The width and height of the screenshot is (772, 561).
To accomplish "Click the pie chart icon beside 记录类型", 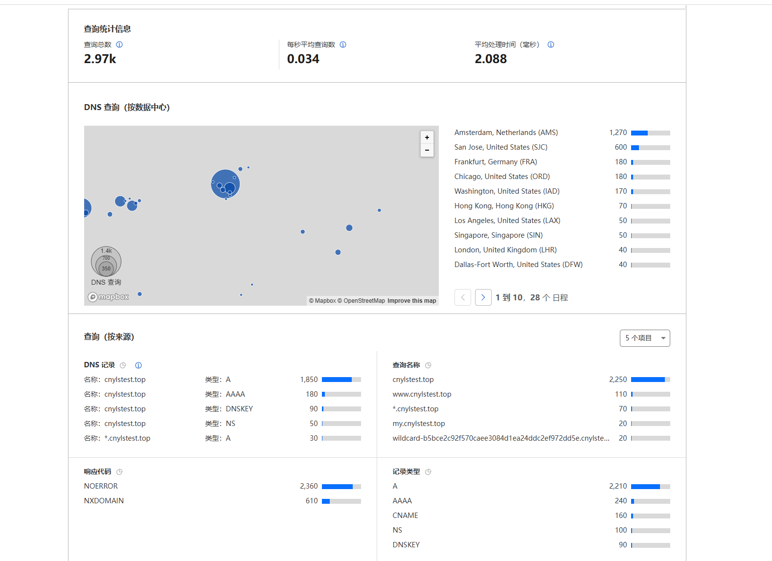I will (428, 472).
